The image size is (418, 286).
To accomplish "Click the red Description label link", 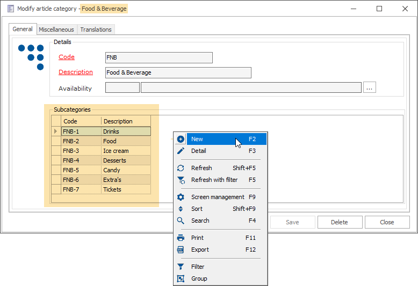I will [x=76, y=72].
